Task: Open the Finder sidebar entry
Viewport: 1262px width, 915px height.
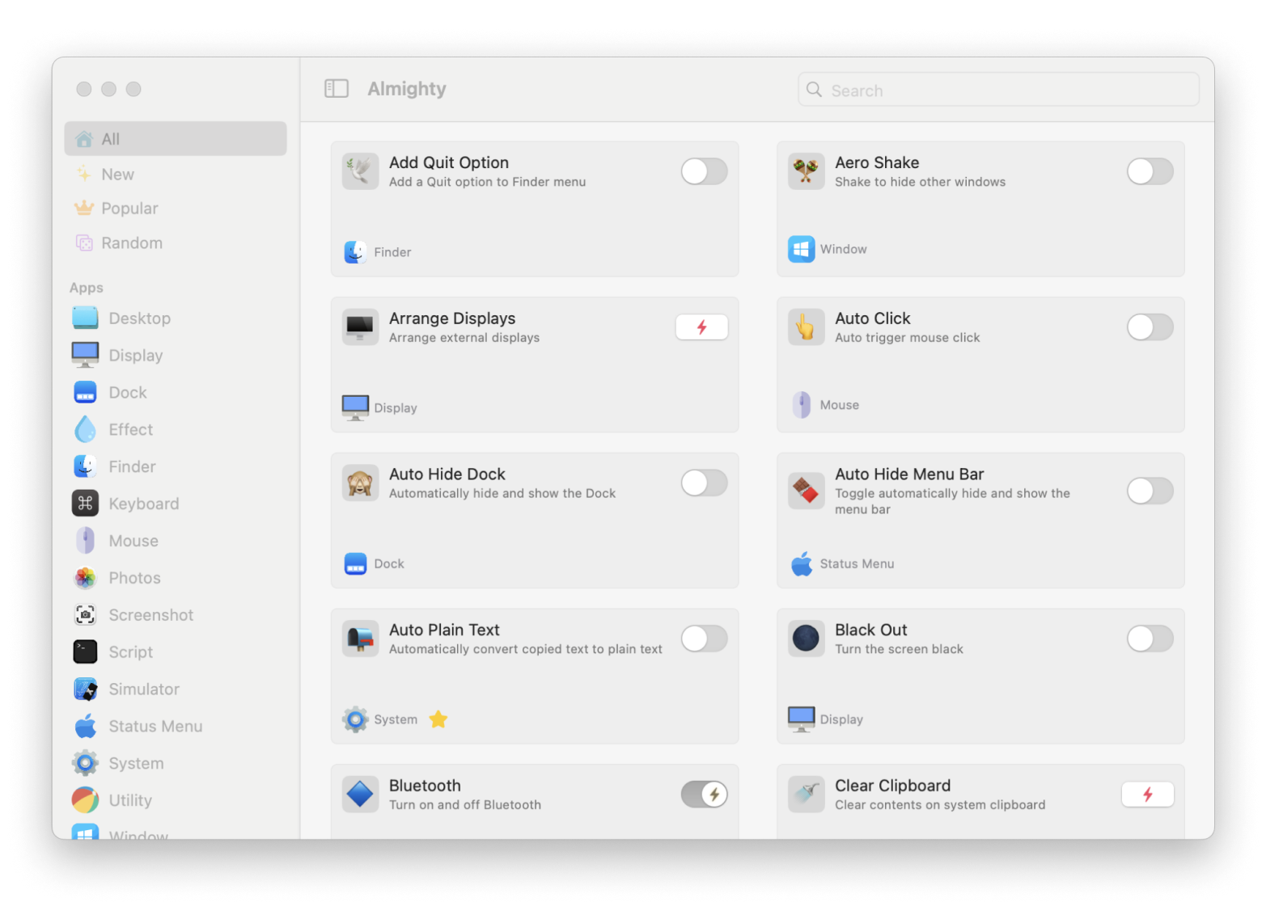Action: click(x=176, y=467)
